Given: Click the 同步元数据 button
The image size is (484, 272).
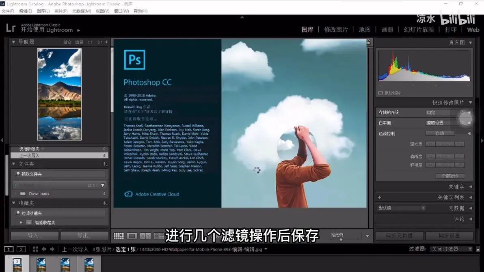Looking at the screenshot, I should click(399, 236).
